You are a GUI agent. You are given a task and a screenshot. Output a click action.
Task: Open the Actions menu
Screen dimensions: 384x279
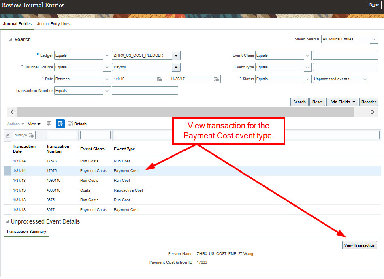16,124
